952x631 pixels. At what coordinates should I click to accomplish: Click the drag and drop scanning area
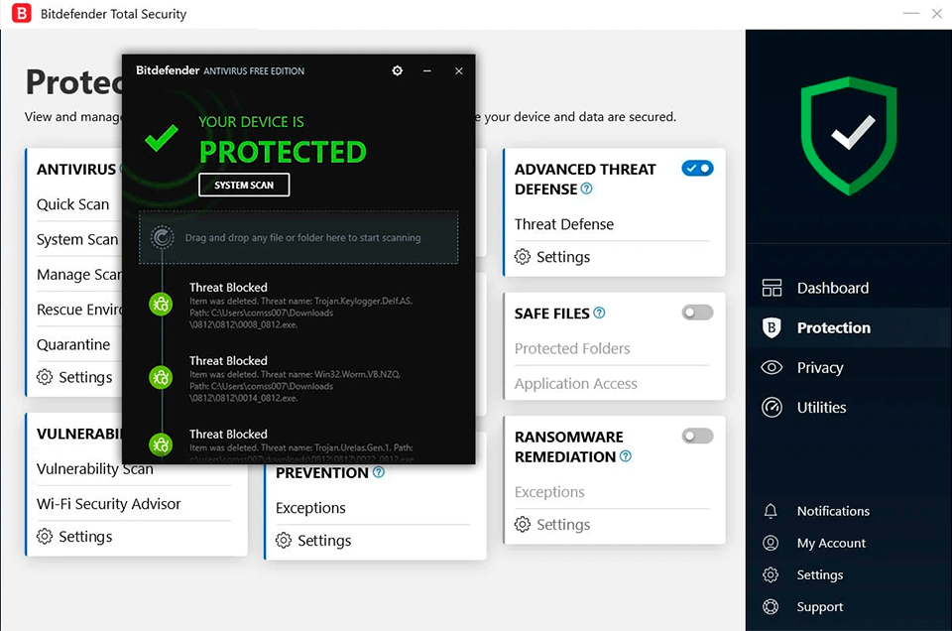point(298,237)
